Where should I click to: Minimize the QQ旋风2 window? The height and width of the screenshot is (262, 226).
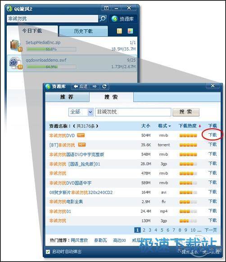click(117, 8)
